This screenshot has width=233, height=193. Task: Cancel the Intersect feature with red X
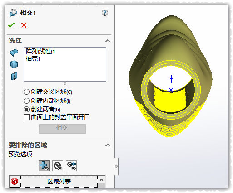pos(24,25)
